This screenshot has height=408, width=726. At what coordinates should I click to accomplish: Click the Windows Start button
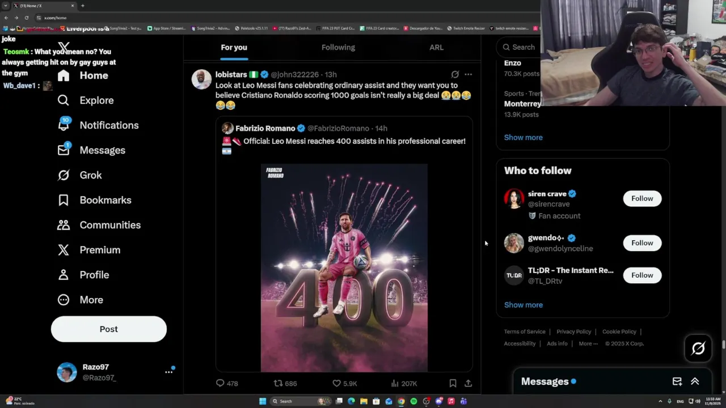[x=263, y=401]
